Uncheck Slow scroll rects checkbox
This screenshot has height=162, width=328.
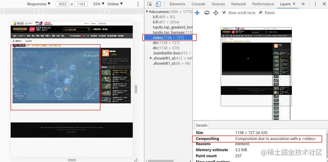click(224, 13)
